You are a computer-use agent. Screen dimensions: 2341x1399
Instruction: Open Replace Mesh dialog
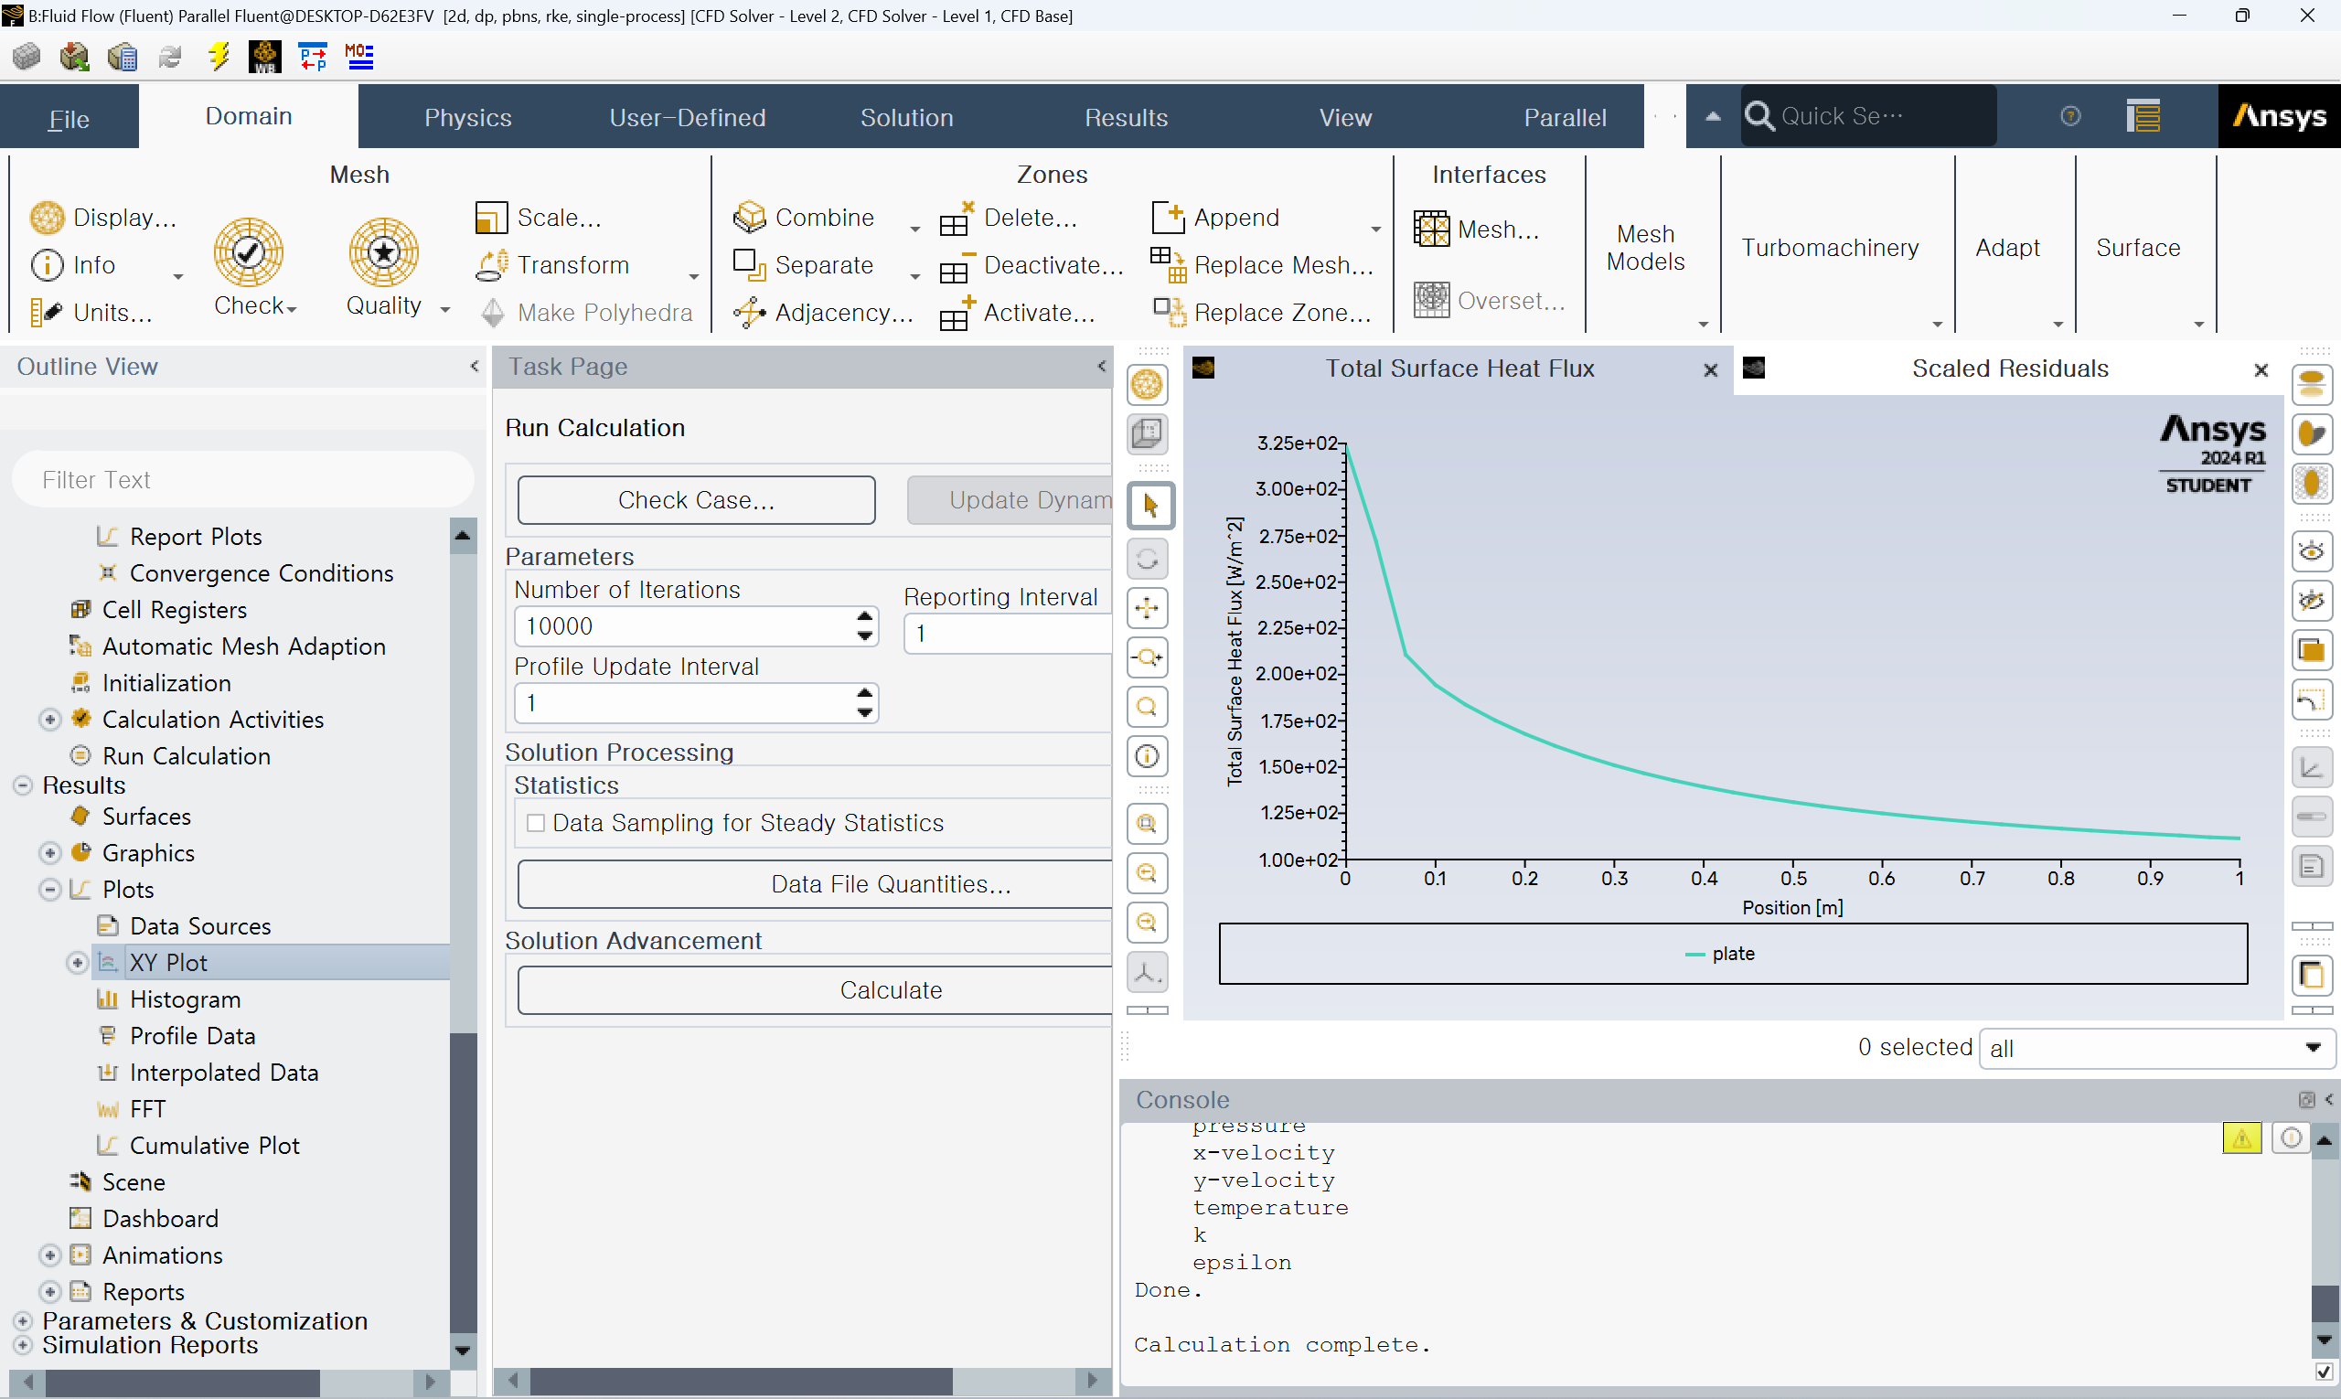click(1263, 265)
